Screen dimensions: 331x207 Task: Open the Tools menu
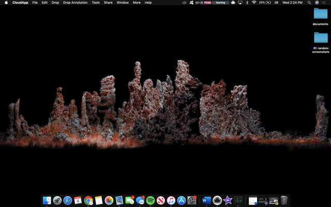96,3
